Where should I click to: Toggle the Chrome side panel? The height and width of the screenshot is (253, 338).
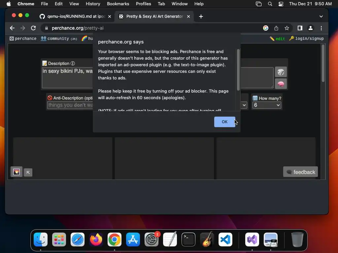pos(300,28)
